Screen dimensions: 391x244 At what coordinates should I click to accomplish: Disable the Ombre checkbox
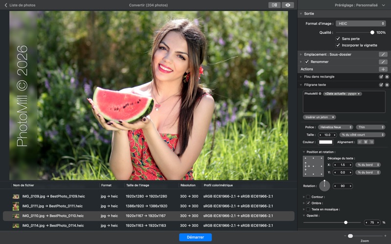(x=308, y=203)
